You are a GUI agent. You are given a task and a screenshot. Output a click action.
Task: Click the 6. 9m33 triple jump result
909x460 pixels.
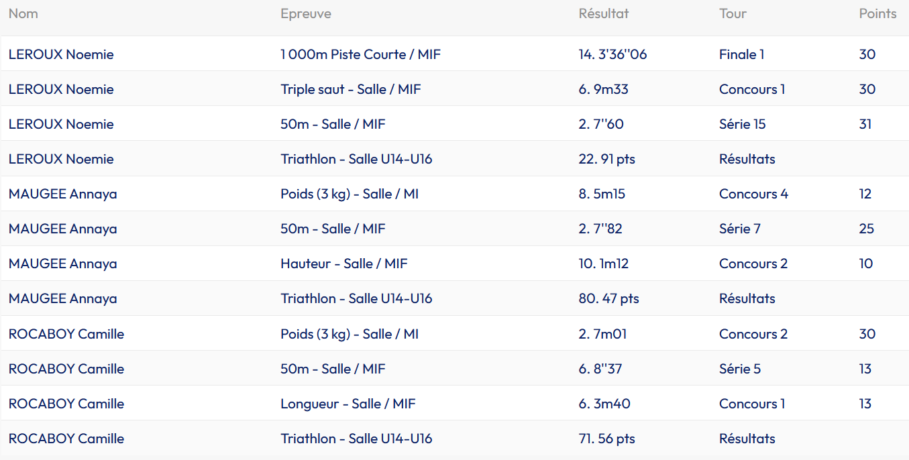[x=603, y=90]
